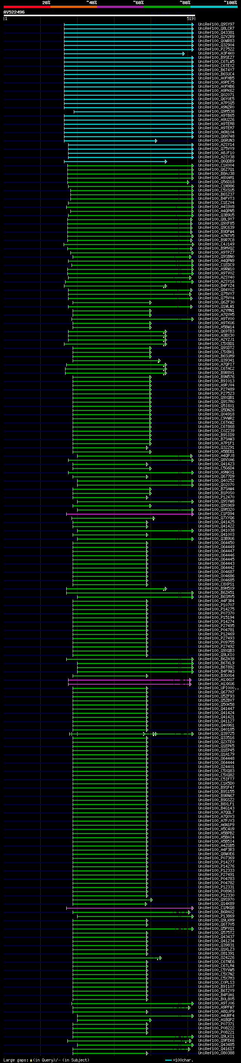Click the orange ~40% identity legend segment
This screenshot has height=1063, width=241.
74,7
